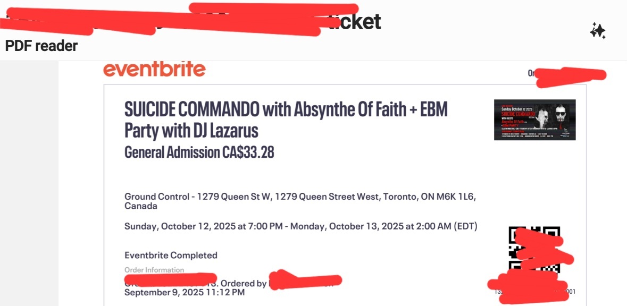Click the sparkle AI assistant icon
The width and height of the screenshot is (627, 306).
[597, 31]
